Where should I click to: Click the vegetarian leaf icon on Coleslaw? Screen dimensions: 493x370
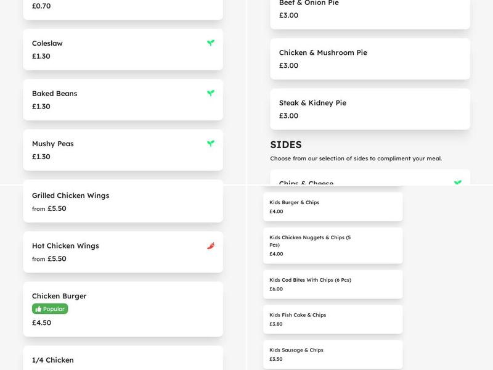click(210, 43)
